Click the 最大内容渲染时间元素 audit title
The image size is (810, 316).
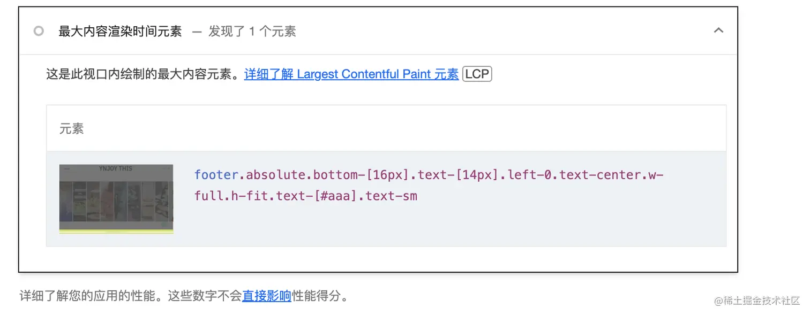(x=120, y=32)
